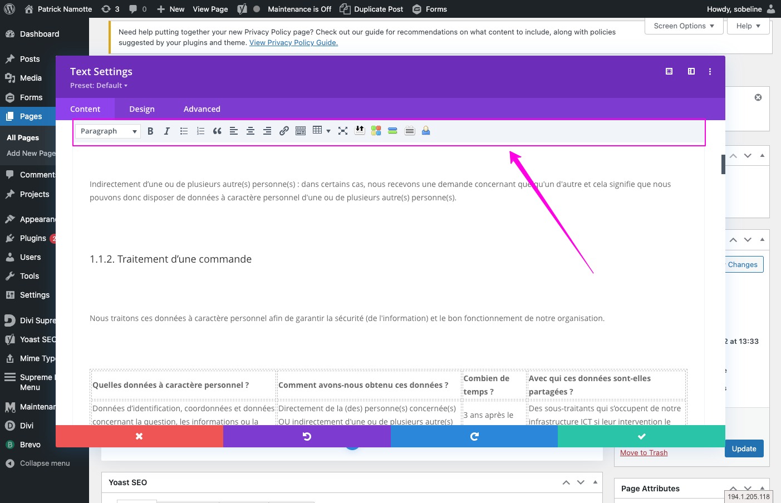This screenshot has width=781, height=503.
Task: Toggle the toolbar kitchen sink icon
Action: point(301,131)
